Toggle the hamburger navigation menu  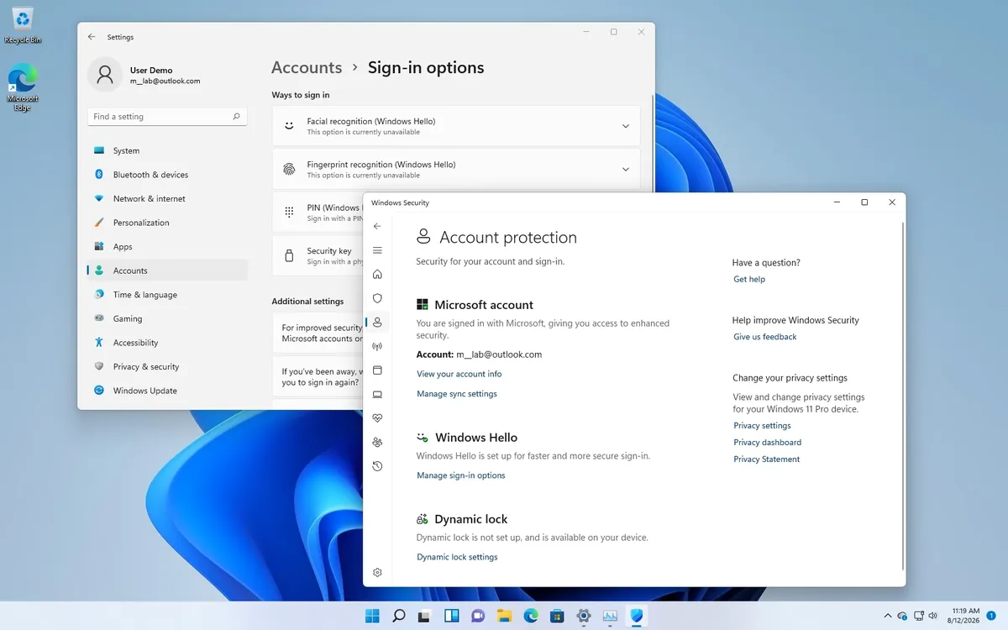coord(377,250)
